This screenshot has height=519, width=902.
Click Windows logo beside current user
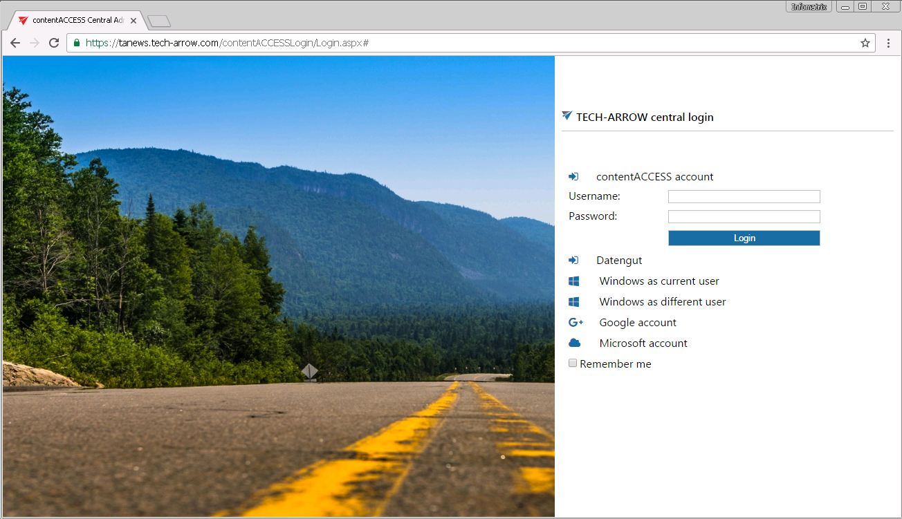point(573,281)
